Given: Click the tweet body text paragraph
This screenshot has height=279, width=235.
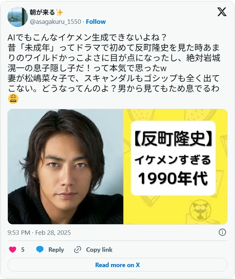Looking at the screenshot, I should [114, 68].
